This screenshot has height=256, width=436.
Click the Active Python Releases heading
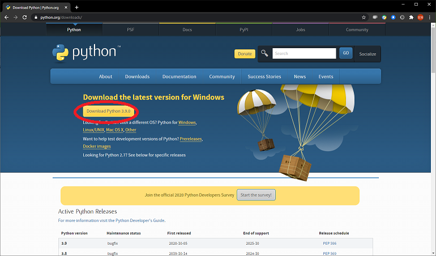point(87,211)
